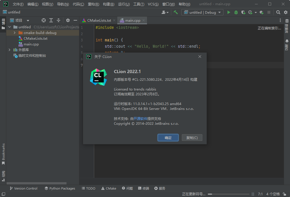The image size is (290, 197).
Task: Open Search Everywhere magnifier icon
Action: [278, 12]
